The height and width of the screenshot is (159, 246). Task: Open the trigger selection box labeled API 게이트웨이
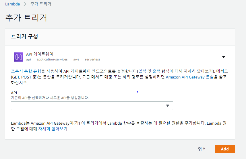click(x=120, y=57)
